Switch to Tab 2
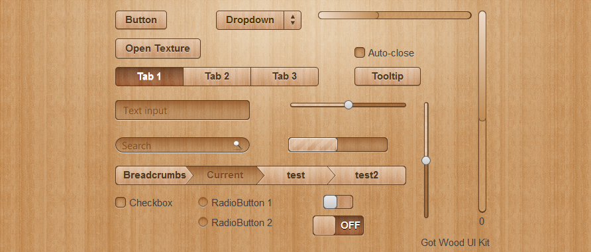Screen dimensions: 591x252 (x=217, y=76)
